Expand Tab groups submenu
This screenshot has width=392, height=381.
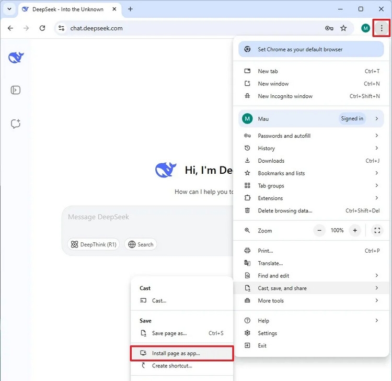tap(311, 186)
